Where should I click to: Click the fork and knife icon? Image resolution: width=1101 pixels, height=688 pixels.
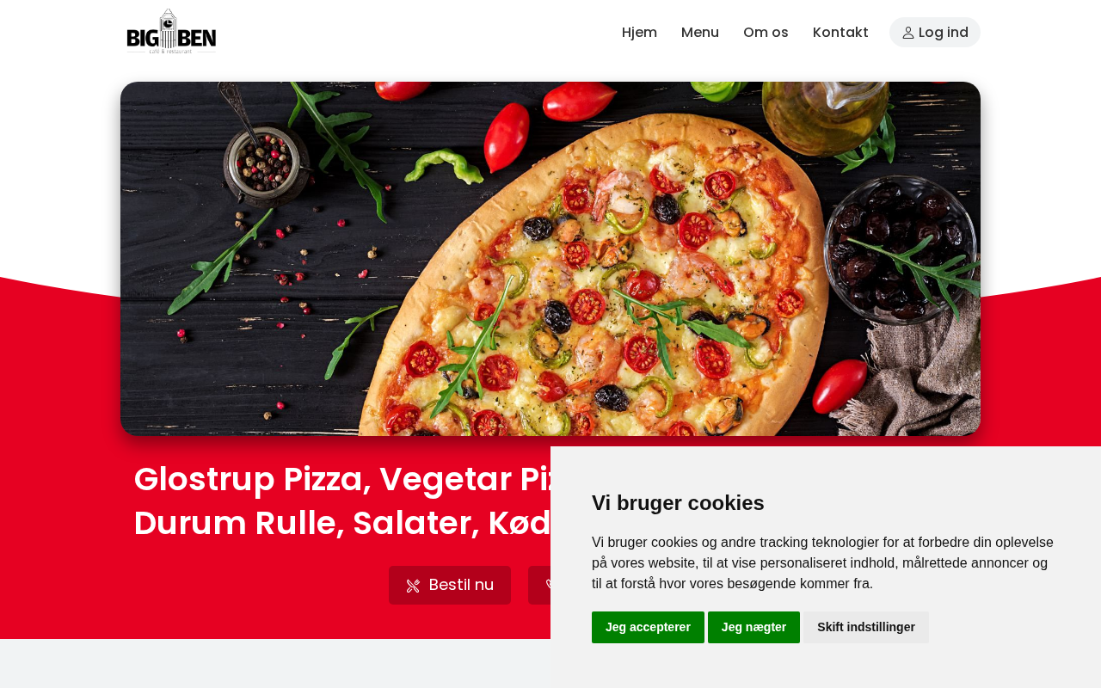(413, 586)
